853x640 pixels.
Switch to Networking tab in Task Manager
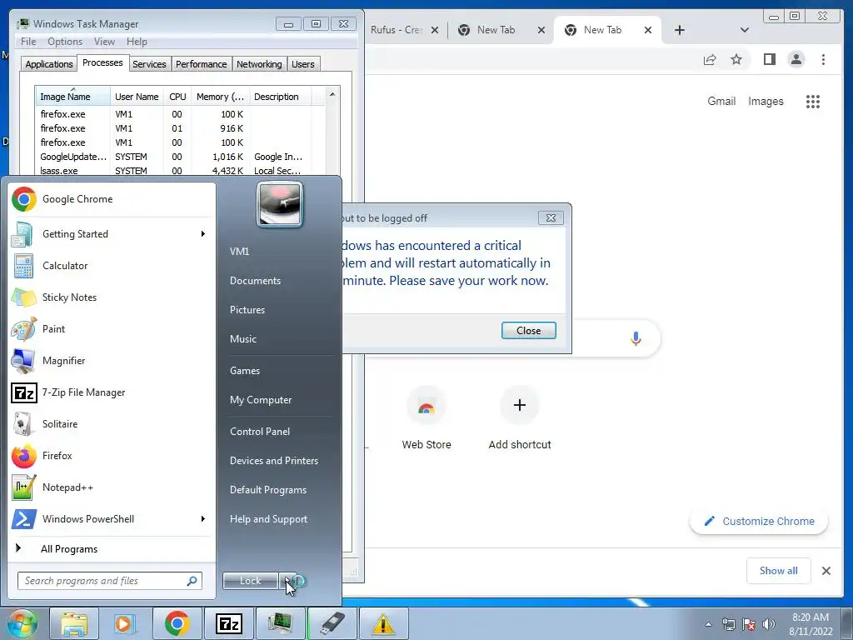coord(259,64)
